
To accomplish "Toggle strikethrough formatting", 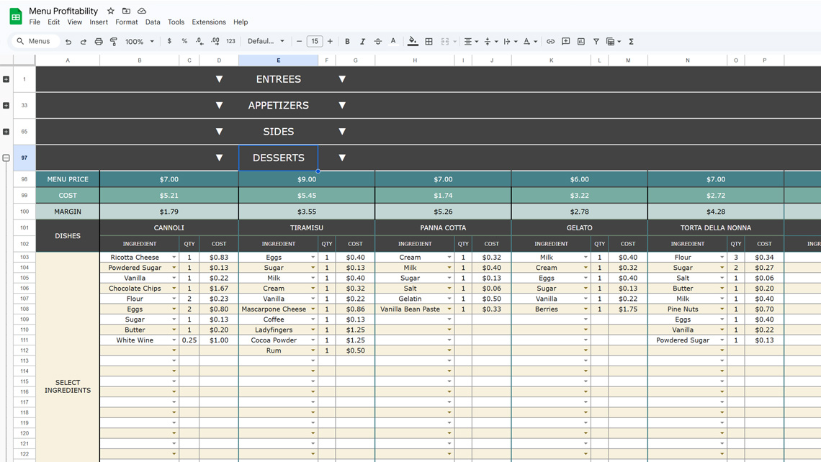I will click(x=377, y=41).
